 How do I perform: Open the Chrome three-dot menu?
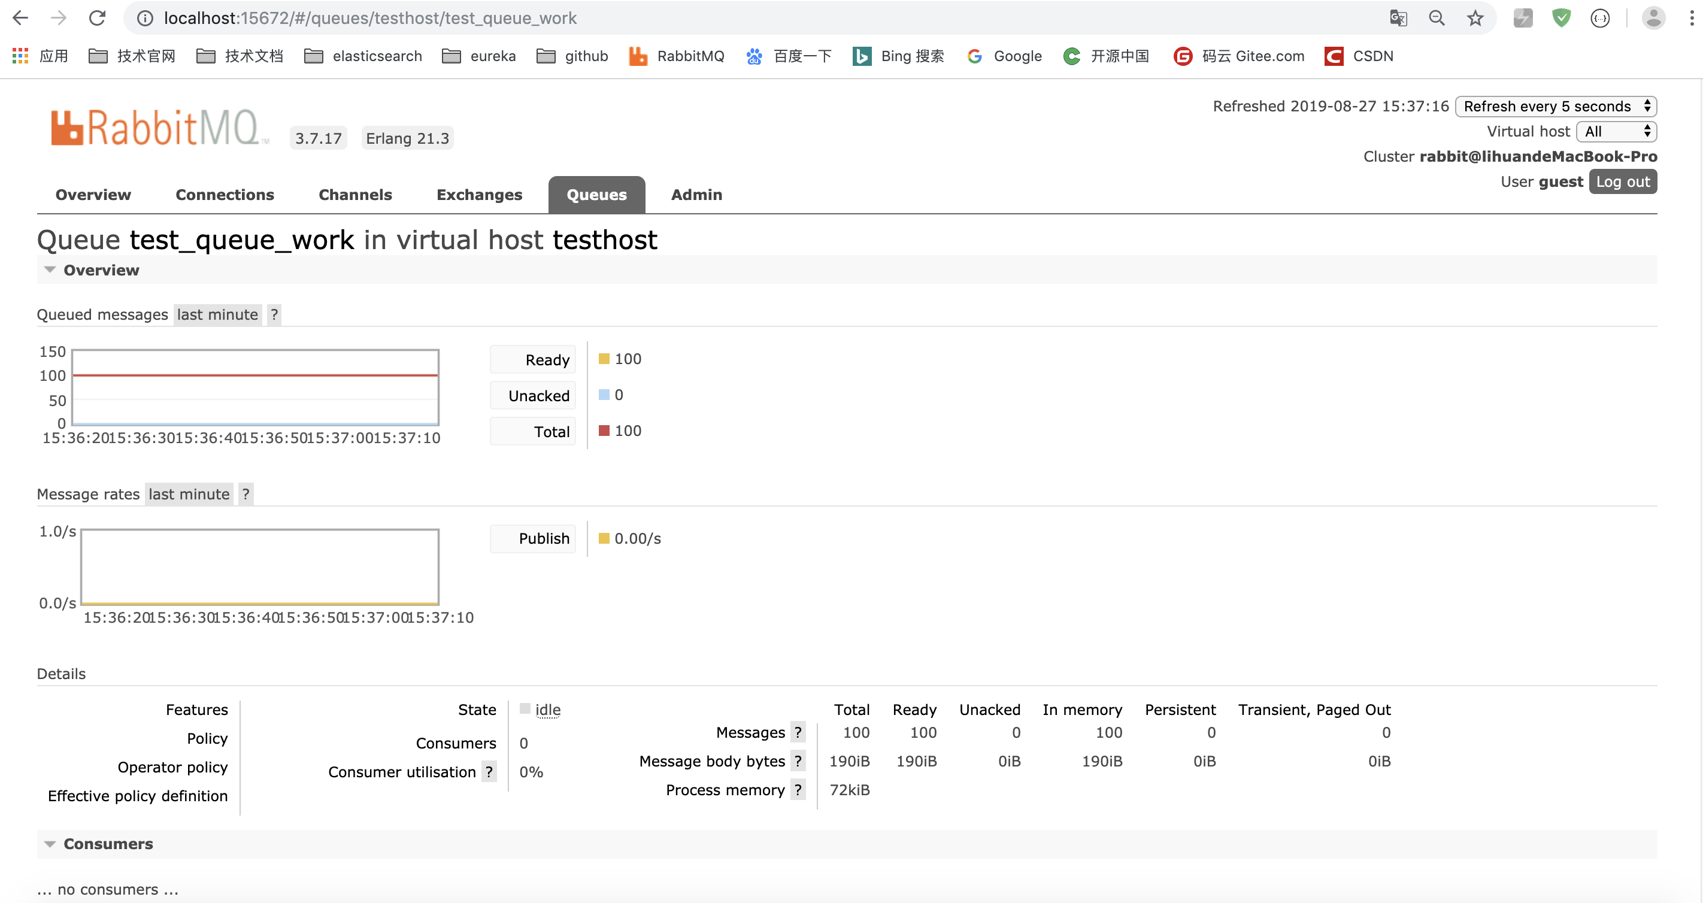[x=1692, y=18]
